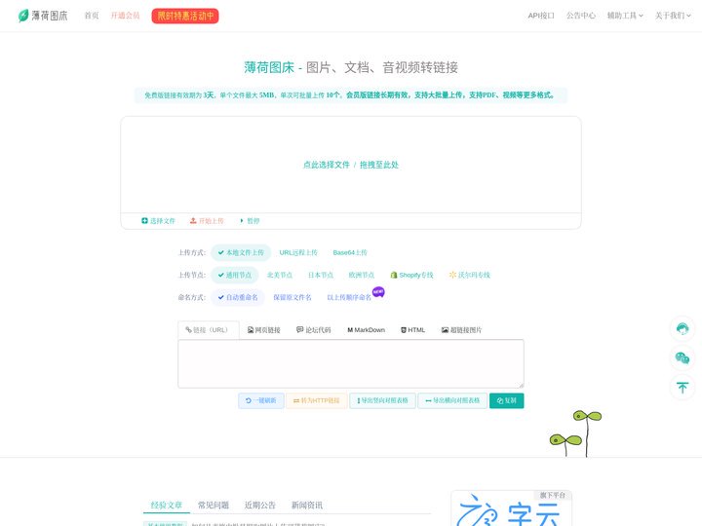Click the 选择文件 button
The image size is (702, 526).
pyautogui.click(x=158, y=221)
